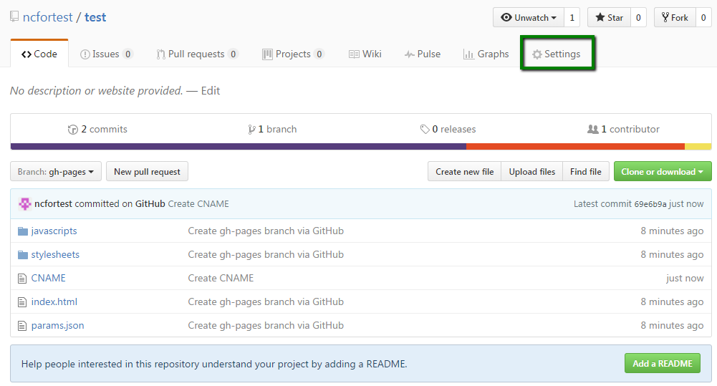Screen dimensions: 717x386
Task: Click the purple language color bar
Action: tap(239, 147)
